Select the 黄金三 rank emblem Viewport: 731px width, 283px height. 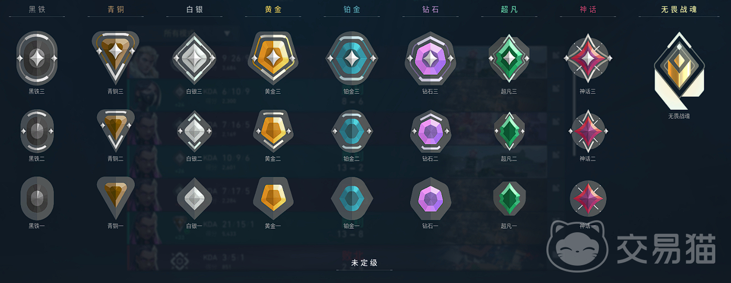(273, 58)
